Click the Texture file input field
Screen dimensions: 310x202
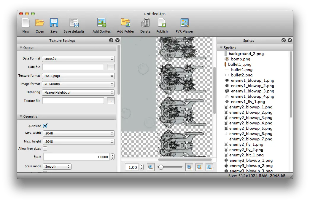pos(73,101)
